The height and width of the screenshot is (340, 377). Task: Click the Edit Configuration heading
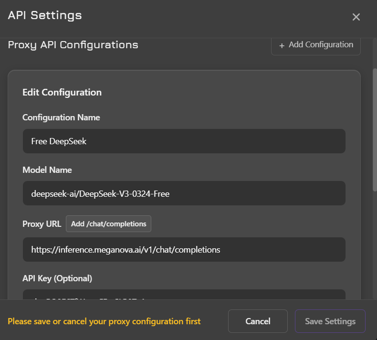62,92
